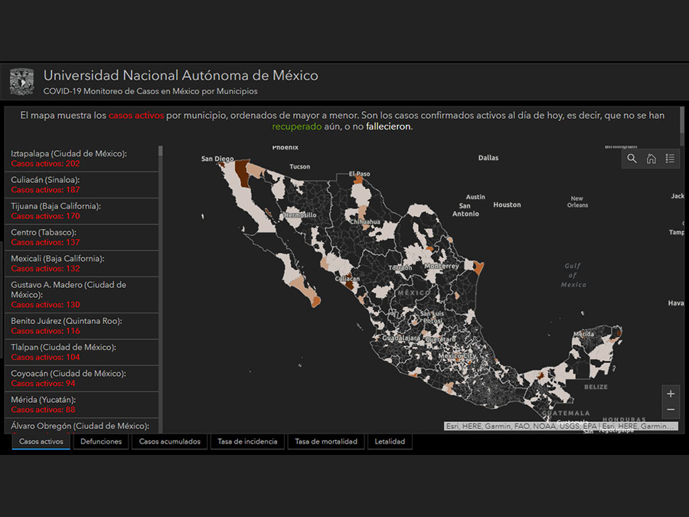Go to Tasa de mortalidad tab
The image size is (689, 517).
(325, 441)
